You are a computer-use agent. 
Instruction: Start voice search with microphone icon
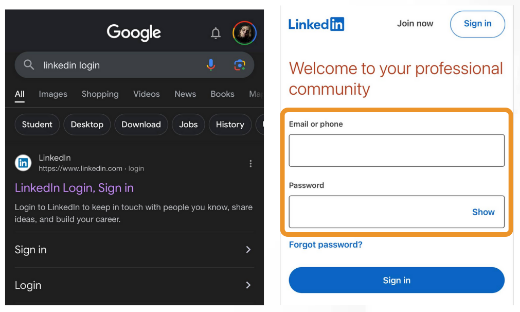(211, 65)
